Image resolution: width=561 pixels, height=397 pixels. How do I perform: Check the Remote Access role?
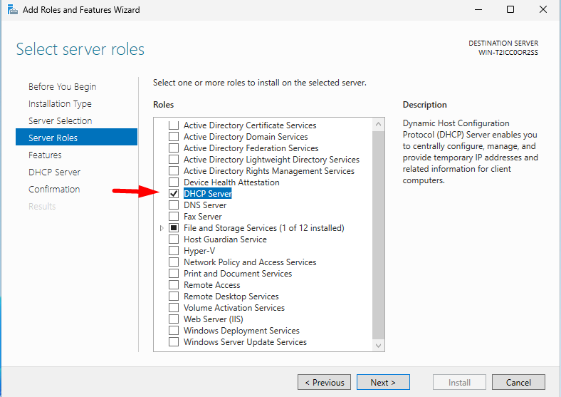174,285
